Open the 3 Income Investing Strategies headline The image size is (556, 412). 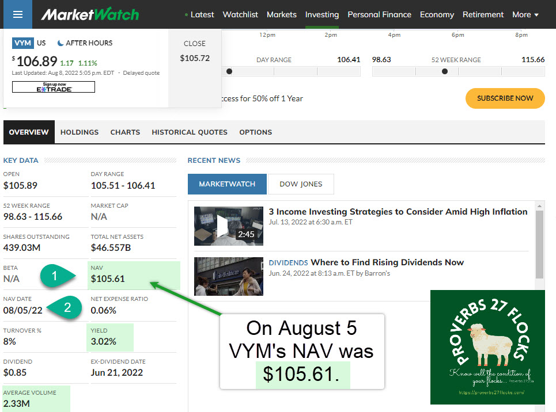pos(398,212)
